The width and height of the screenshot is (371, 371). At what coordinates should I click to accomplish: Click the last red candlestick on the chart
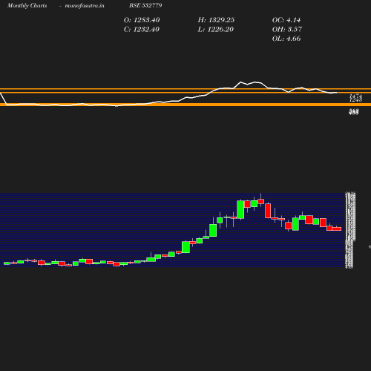[337, 229]
